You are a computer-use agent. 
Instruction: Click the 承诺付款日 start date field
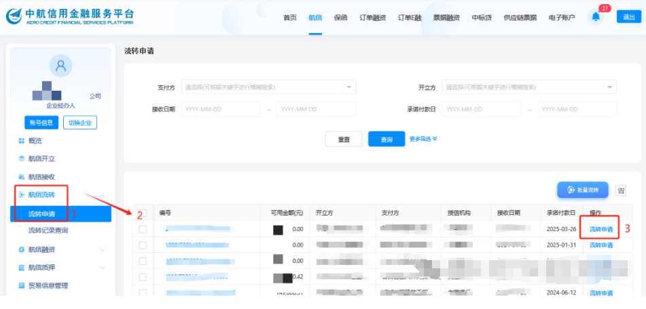click(x=482, y=109)
